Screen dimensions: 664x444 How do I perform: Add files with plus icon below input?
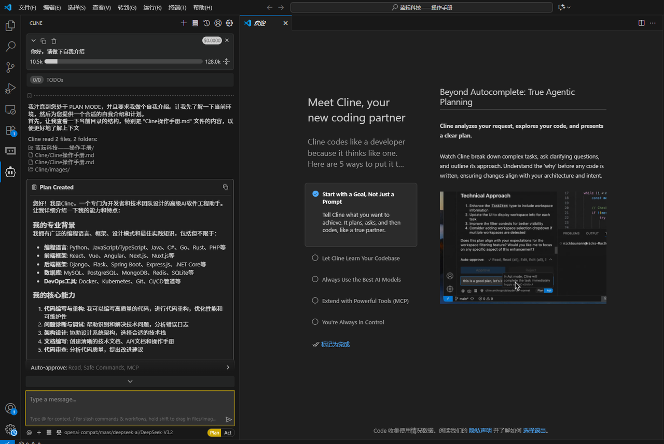click(x=39, y=433)
